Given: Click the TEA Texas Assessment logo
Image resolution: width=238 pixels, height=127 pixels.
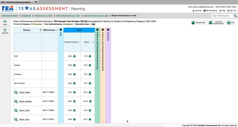Looking at the screenshot, I should point(35,9).
